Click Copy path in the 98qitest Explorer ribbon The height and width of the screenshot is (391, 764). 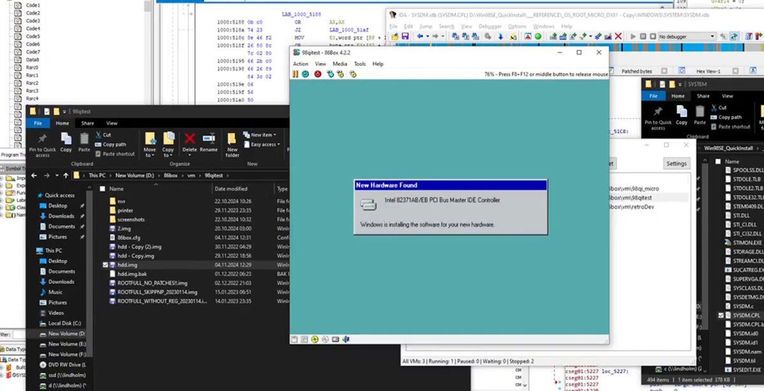tap(110, 145)
